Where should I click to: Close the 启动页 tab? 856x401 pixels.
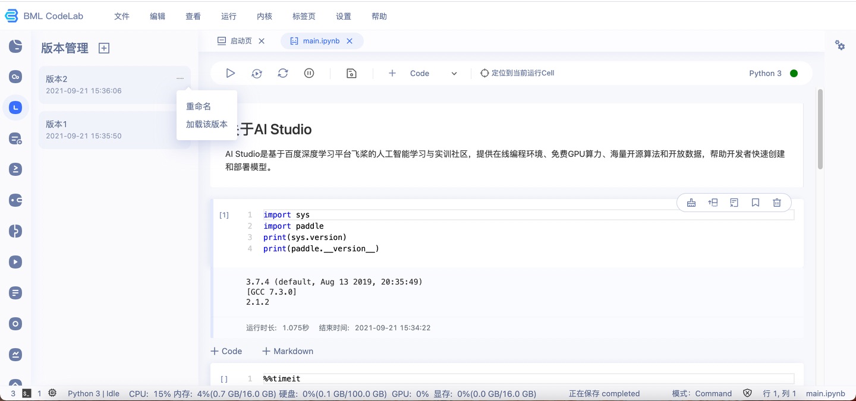(262, 41)
